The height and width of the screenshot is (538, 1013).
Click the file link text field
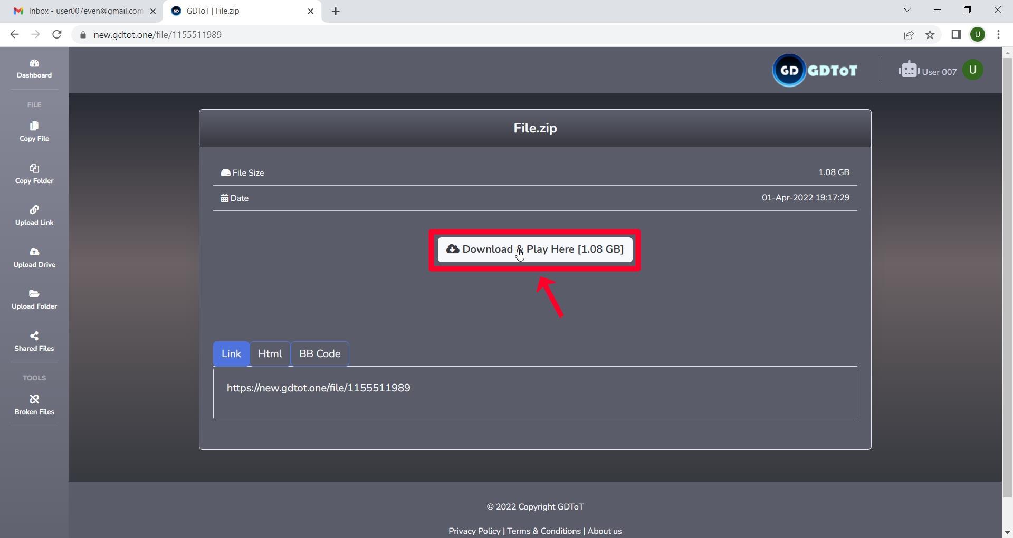point(535,393)
